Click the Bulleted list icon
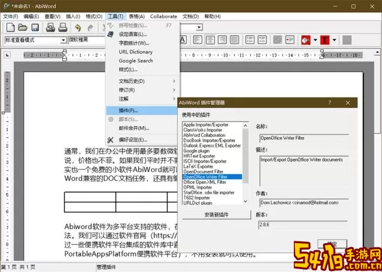 click(262, 40)
